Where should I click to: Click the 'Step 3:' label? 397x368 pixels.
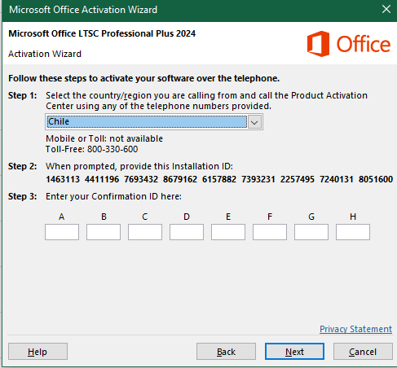(23, 196)
